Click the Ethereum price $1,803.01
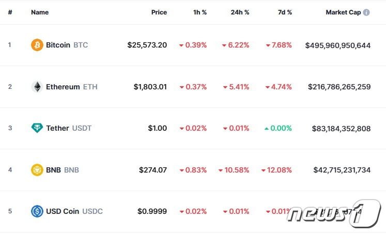 [x=150, y=87]
